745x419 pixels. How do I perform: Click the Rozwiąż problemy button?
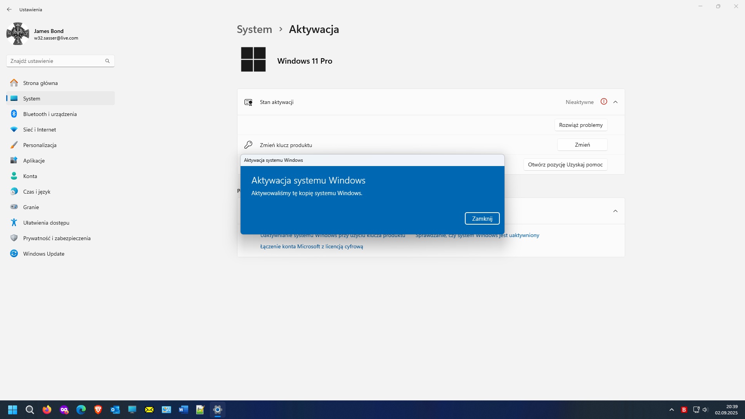(581, 125)
